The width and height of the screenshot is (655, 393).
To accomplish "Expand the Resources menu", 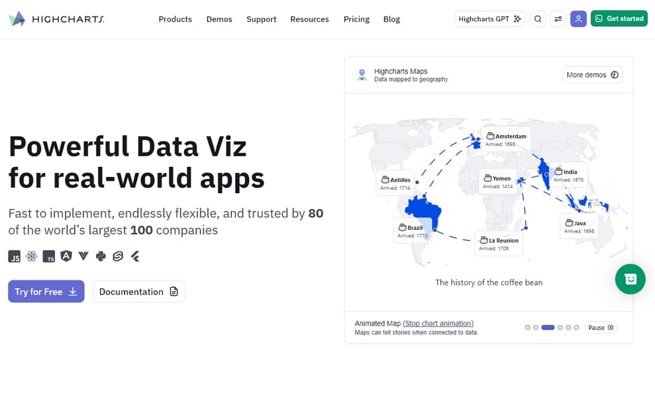I will (x=309, y=19).
